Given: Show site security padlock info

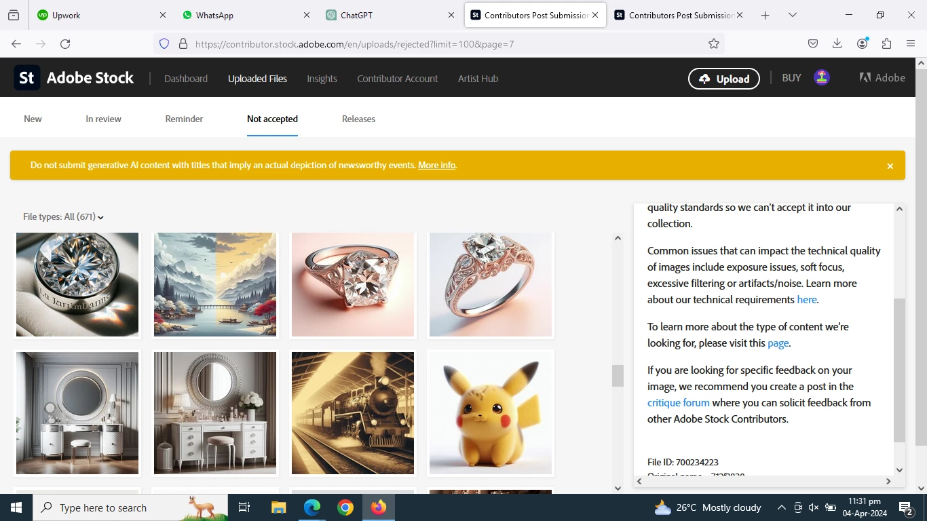Looking at the screenshot, I should click(183, 44).
